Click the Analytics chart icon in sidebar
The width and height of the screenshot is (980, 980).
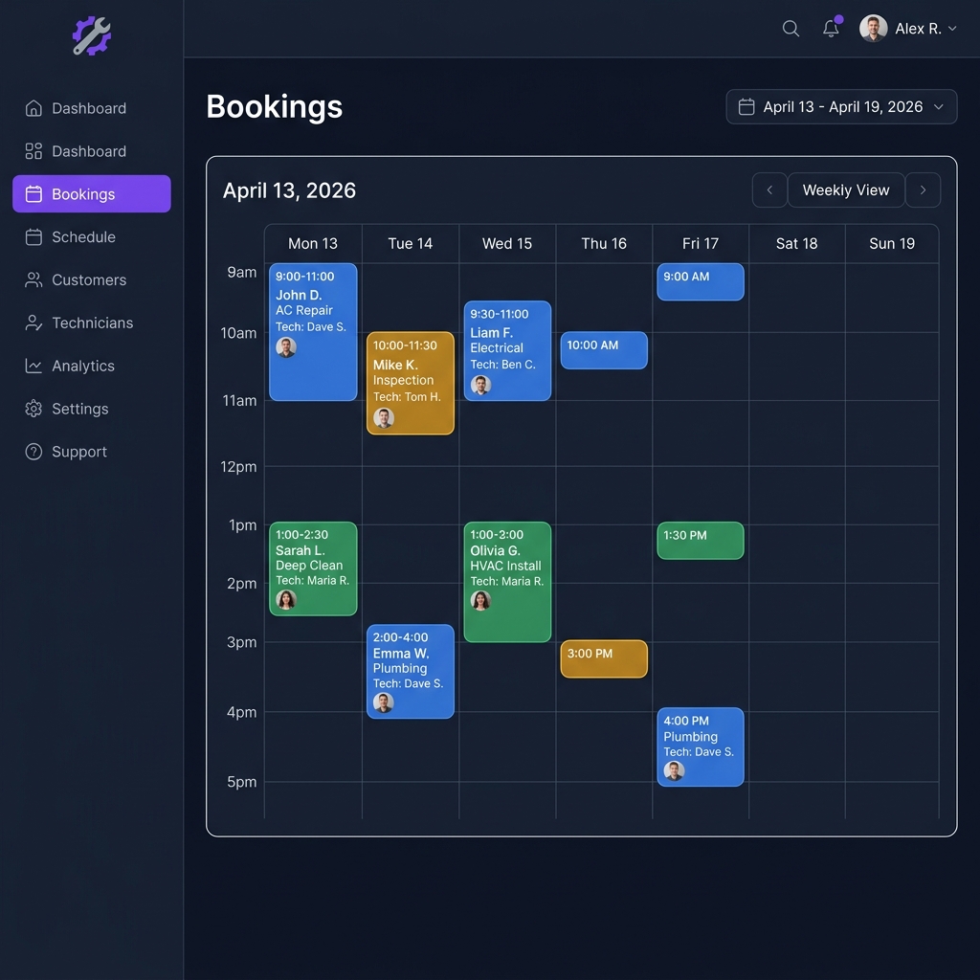click(33, 366)
